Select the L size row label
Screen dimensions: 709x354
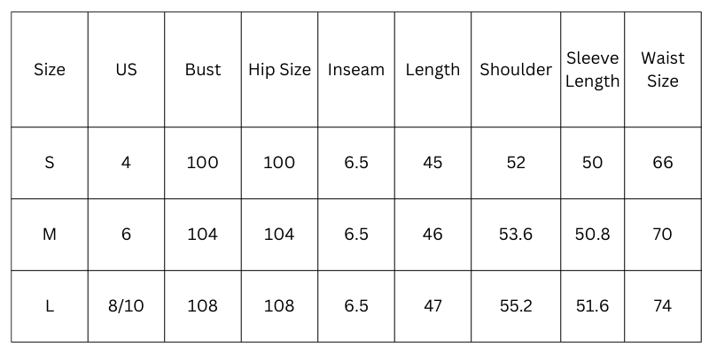(x=50, y=306)
